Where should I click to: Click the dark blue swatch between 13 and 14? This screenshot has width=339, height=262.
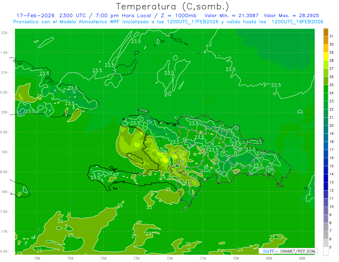tap(326, 178)
